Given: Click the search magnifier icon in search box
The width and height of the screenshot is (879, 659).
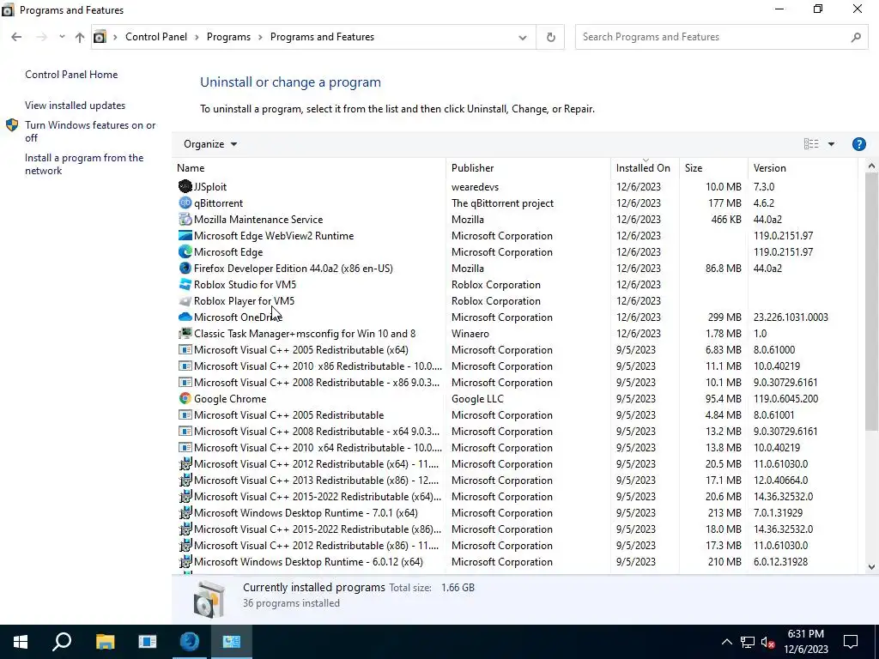Looking at the screenshot, I should pyautogui.click(x=856, y=37).
